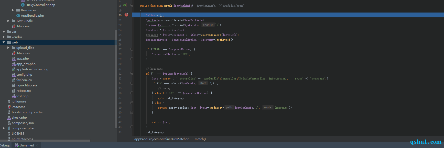Open nginx.htaccess in web folder
The width and height of the screenshot is (444, 148).
click(27, 85)
